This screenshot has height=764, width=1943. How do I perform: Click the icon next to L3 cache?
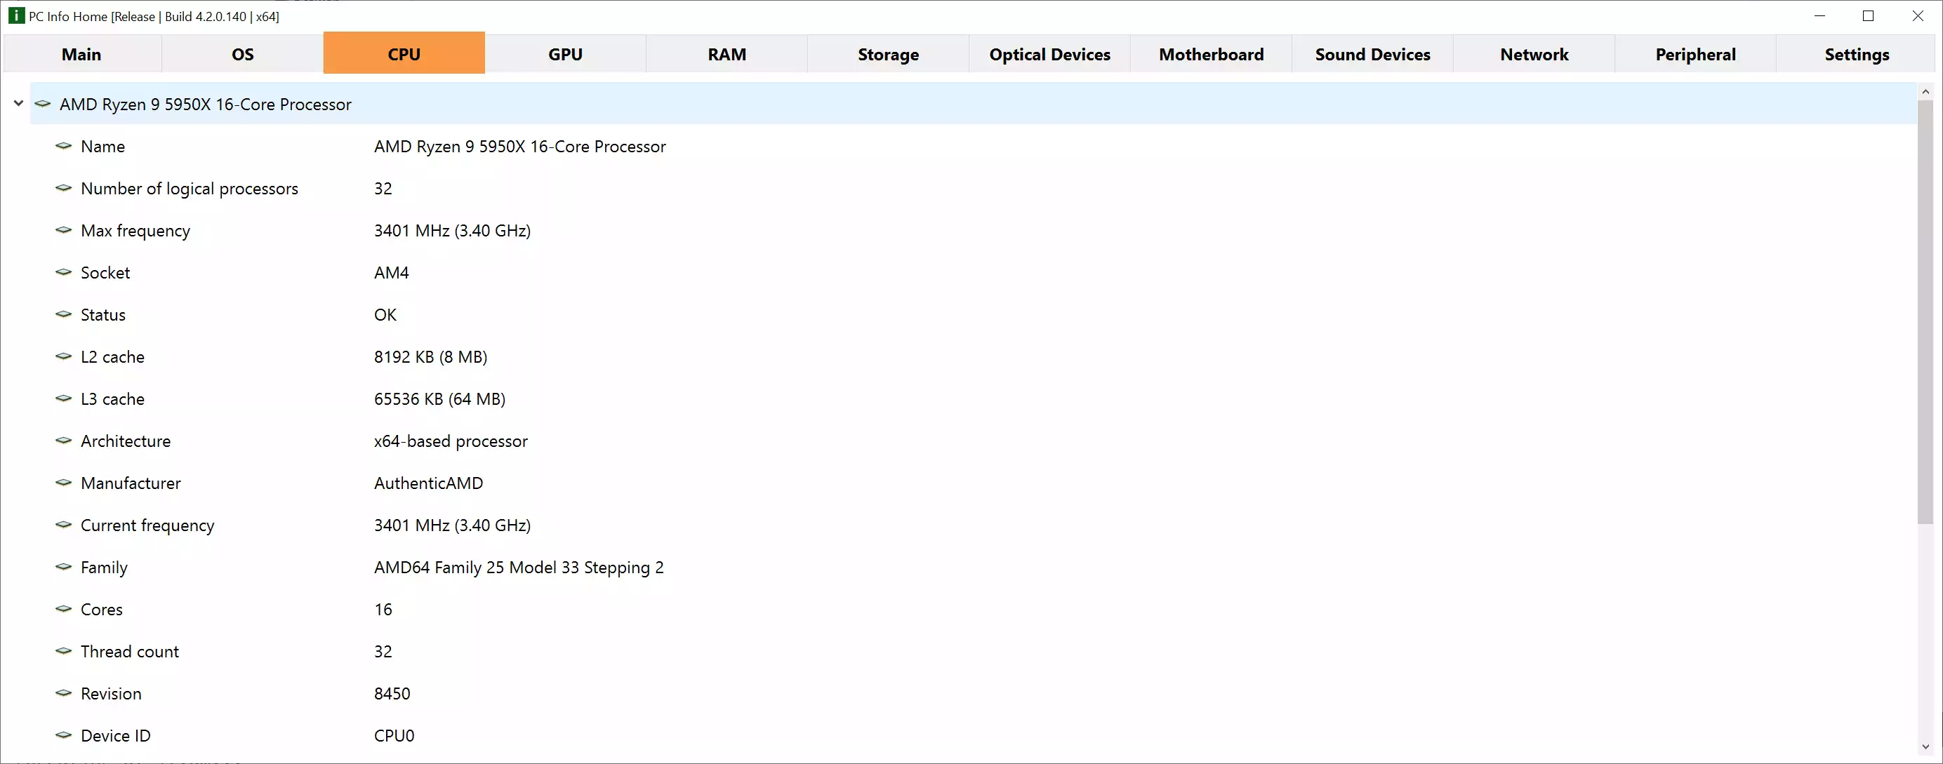click(x=63, y=398)
